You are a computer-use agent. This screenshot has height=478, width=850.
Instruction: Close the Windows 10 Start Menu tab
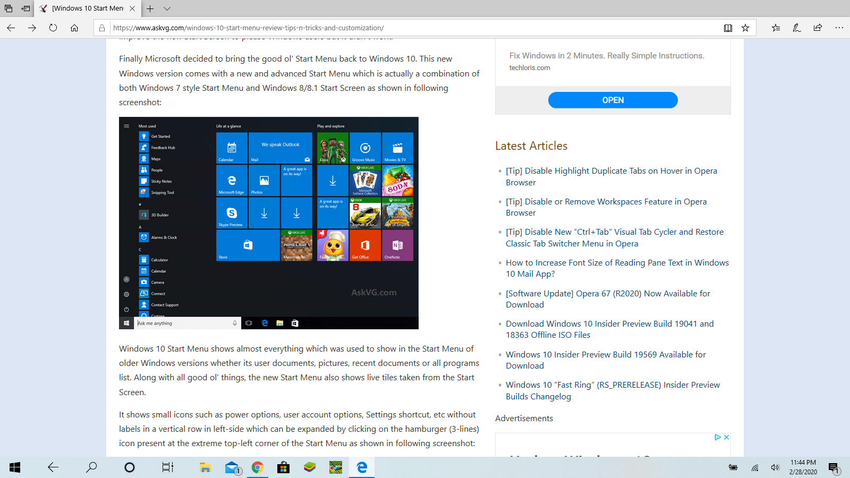[x=132, y=8]
